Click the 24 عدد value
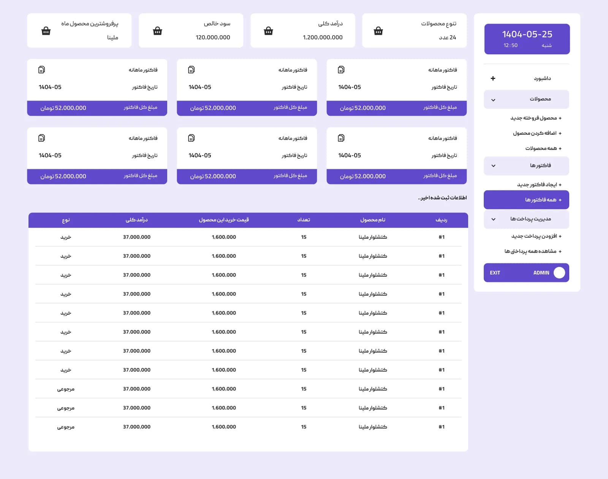 point(447,37)
